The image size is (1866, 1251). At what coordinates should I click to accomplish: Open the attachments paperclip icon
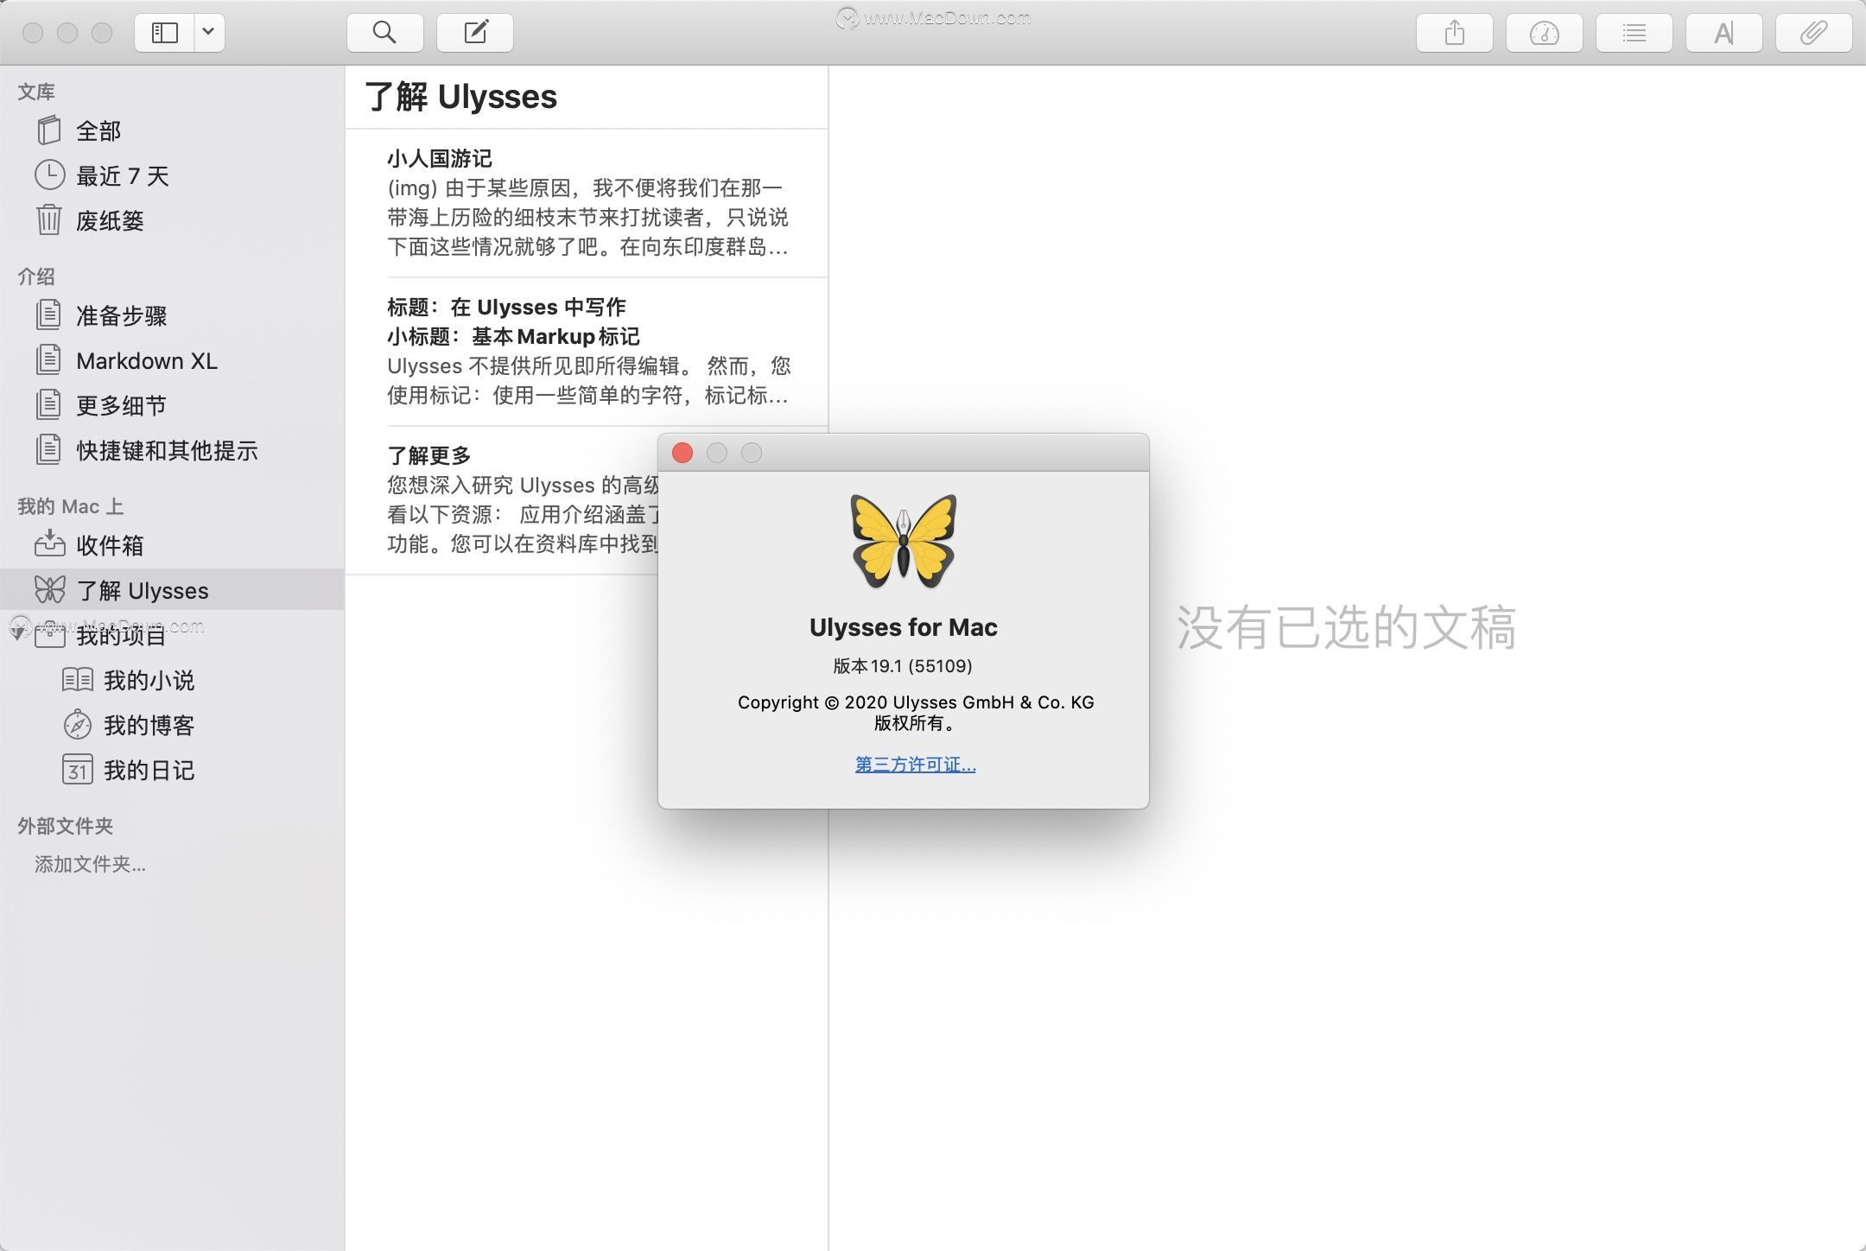click(1814, 33)
